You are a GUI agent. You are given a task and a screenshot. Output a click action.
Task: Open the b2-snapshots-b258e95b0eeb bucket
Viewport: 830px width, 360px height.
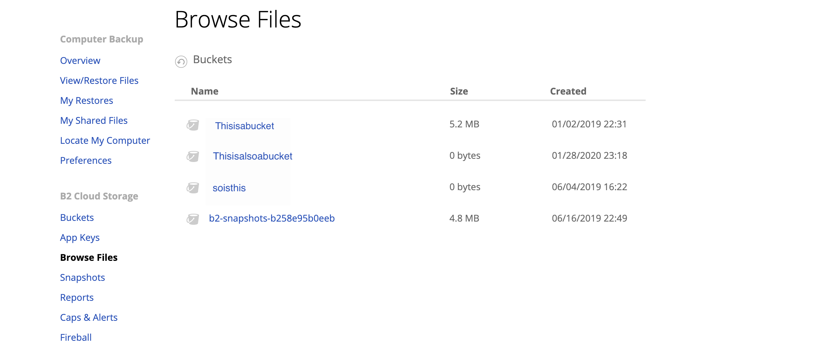[272, 218]
